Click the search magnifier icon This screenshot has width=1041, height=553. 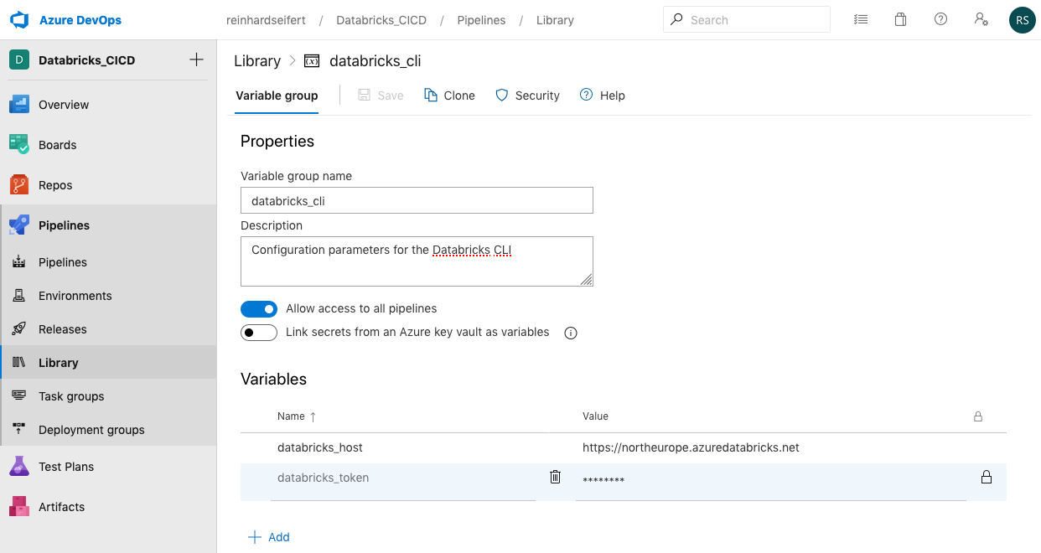pos(677,19)
